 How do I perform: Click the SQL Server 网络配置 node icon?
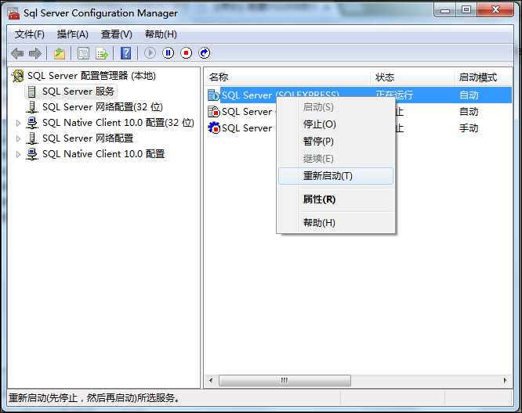[32, 138]
